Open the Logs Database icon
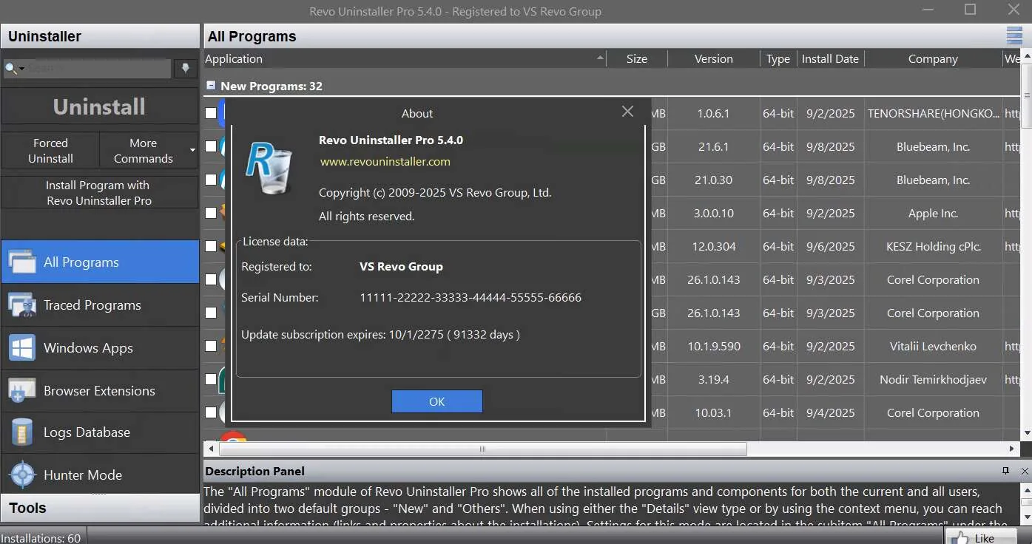Screen dimensions: 1032x544 (21, 432)
